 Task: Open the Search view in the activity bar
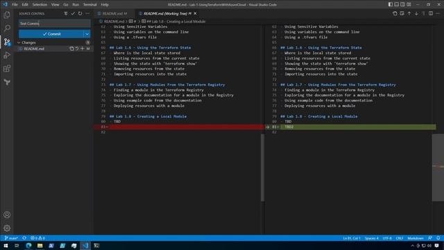tap(7, 28)
